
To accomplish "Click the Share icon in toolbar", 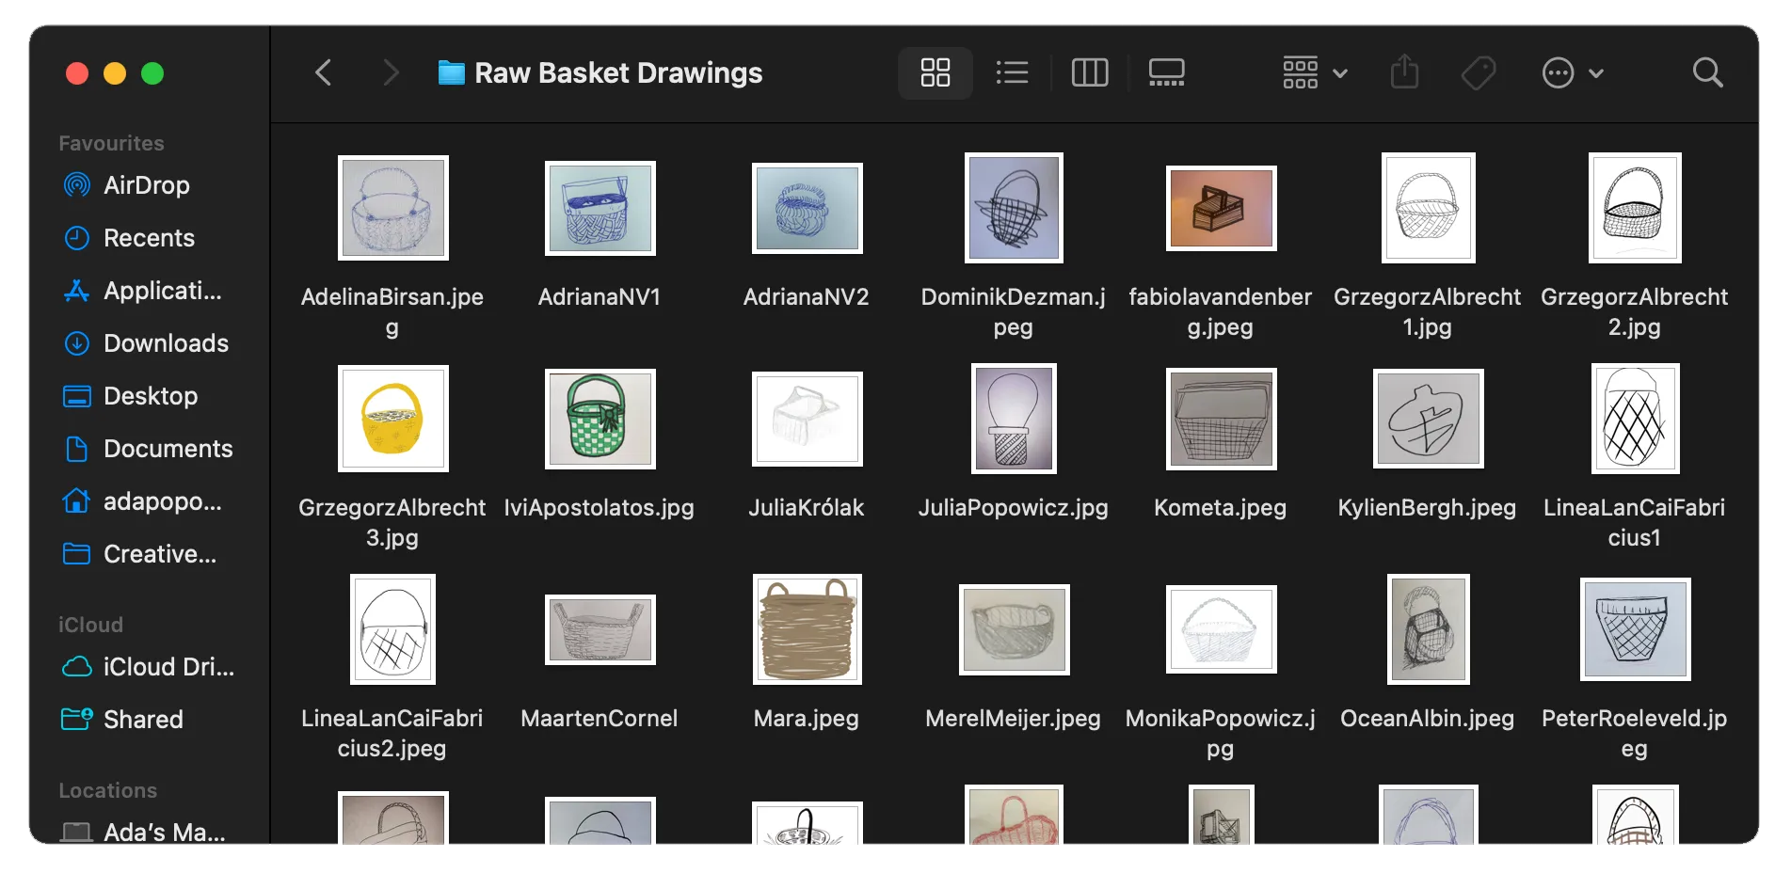I will point(1404,72).
